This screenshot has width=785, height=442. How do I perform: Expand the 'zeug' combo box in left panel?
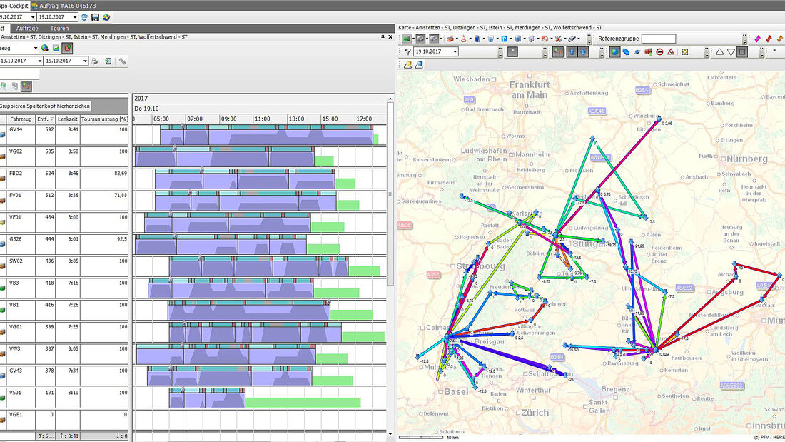[x=36, y=48]
